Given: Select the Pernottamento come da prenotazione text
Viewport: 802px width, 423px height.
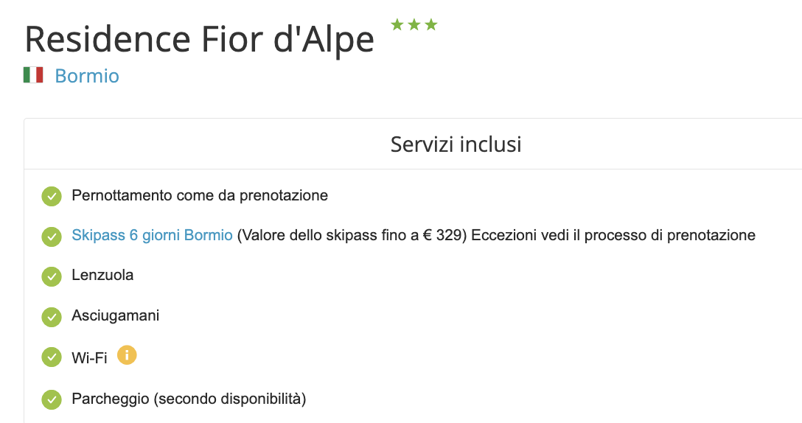Looking at the screenshot, I should pyautogui.click(x=199, y=196).
